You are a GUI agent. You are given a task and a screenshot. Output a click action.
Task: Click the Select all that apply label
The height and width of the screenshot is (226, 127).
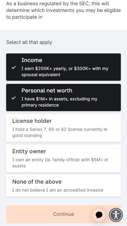29,42
